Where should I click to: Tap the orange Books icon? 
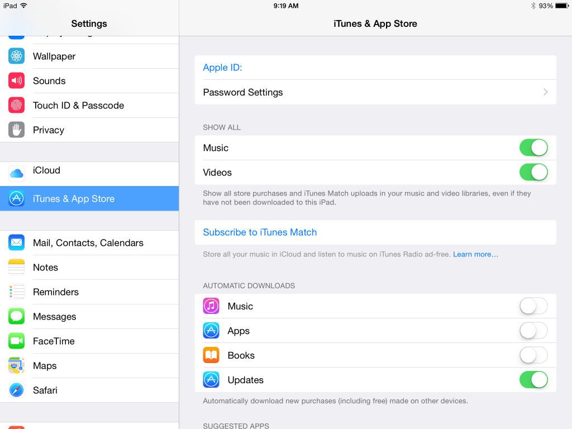211,355
